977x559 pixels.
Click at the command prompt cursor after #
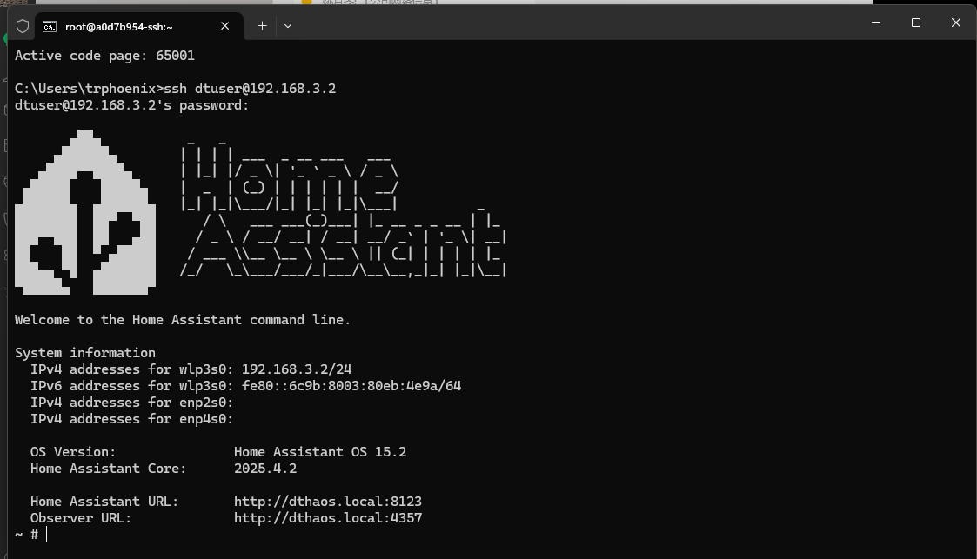tap(47, 535)
